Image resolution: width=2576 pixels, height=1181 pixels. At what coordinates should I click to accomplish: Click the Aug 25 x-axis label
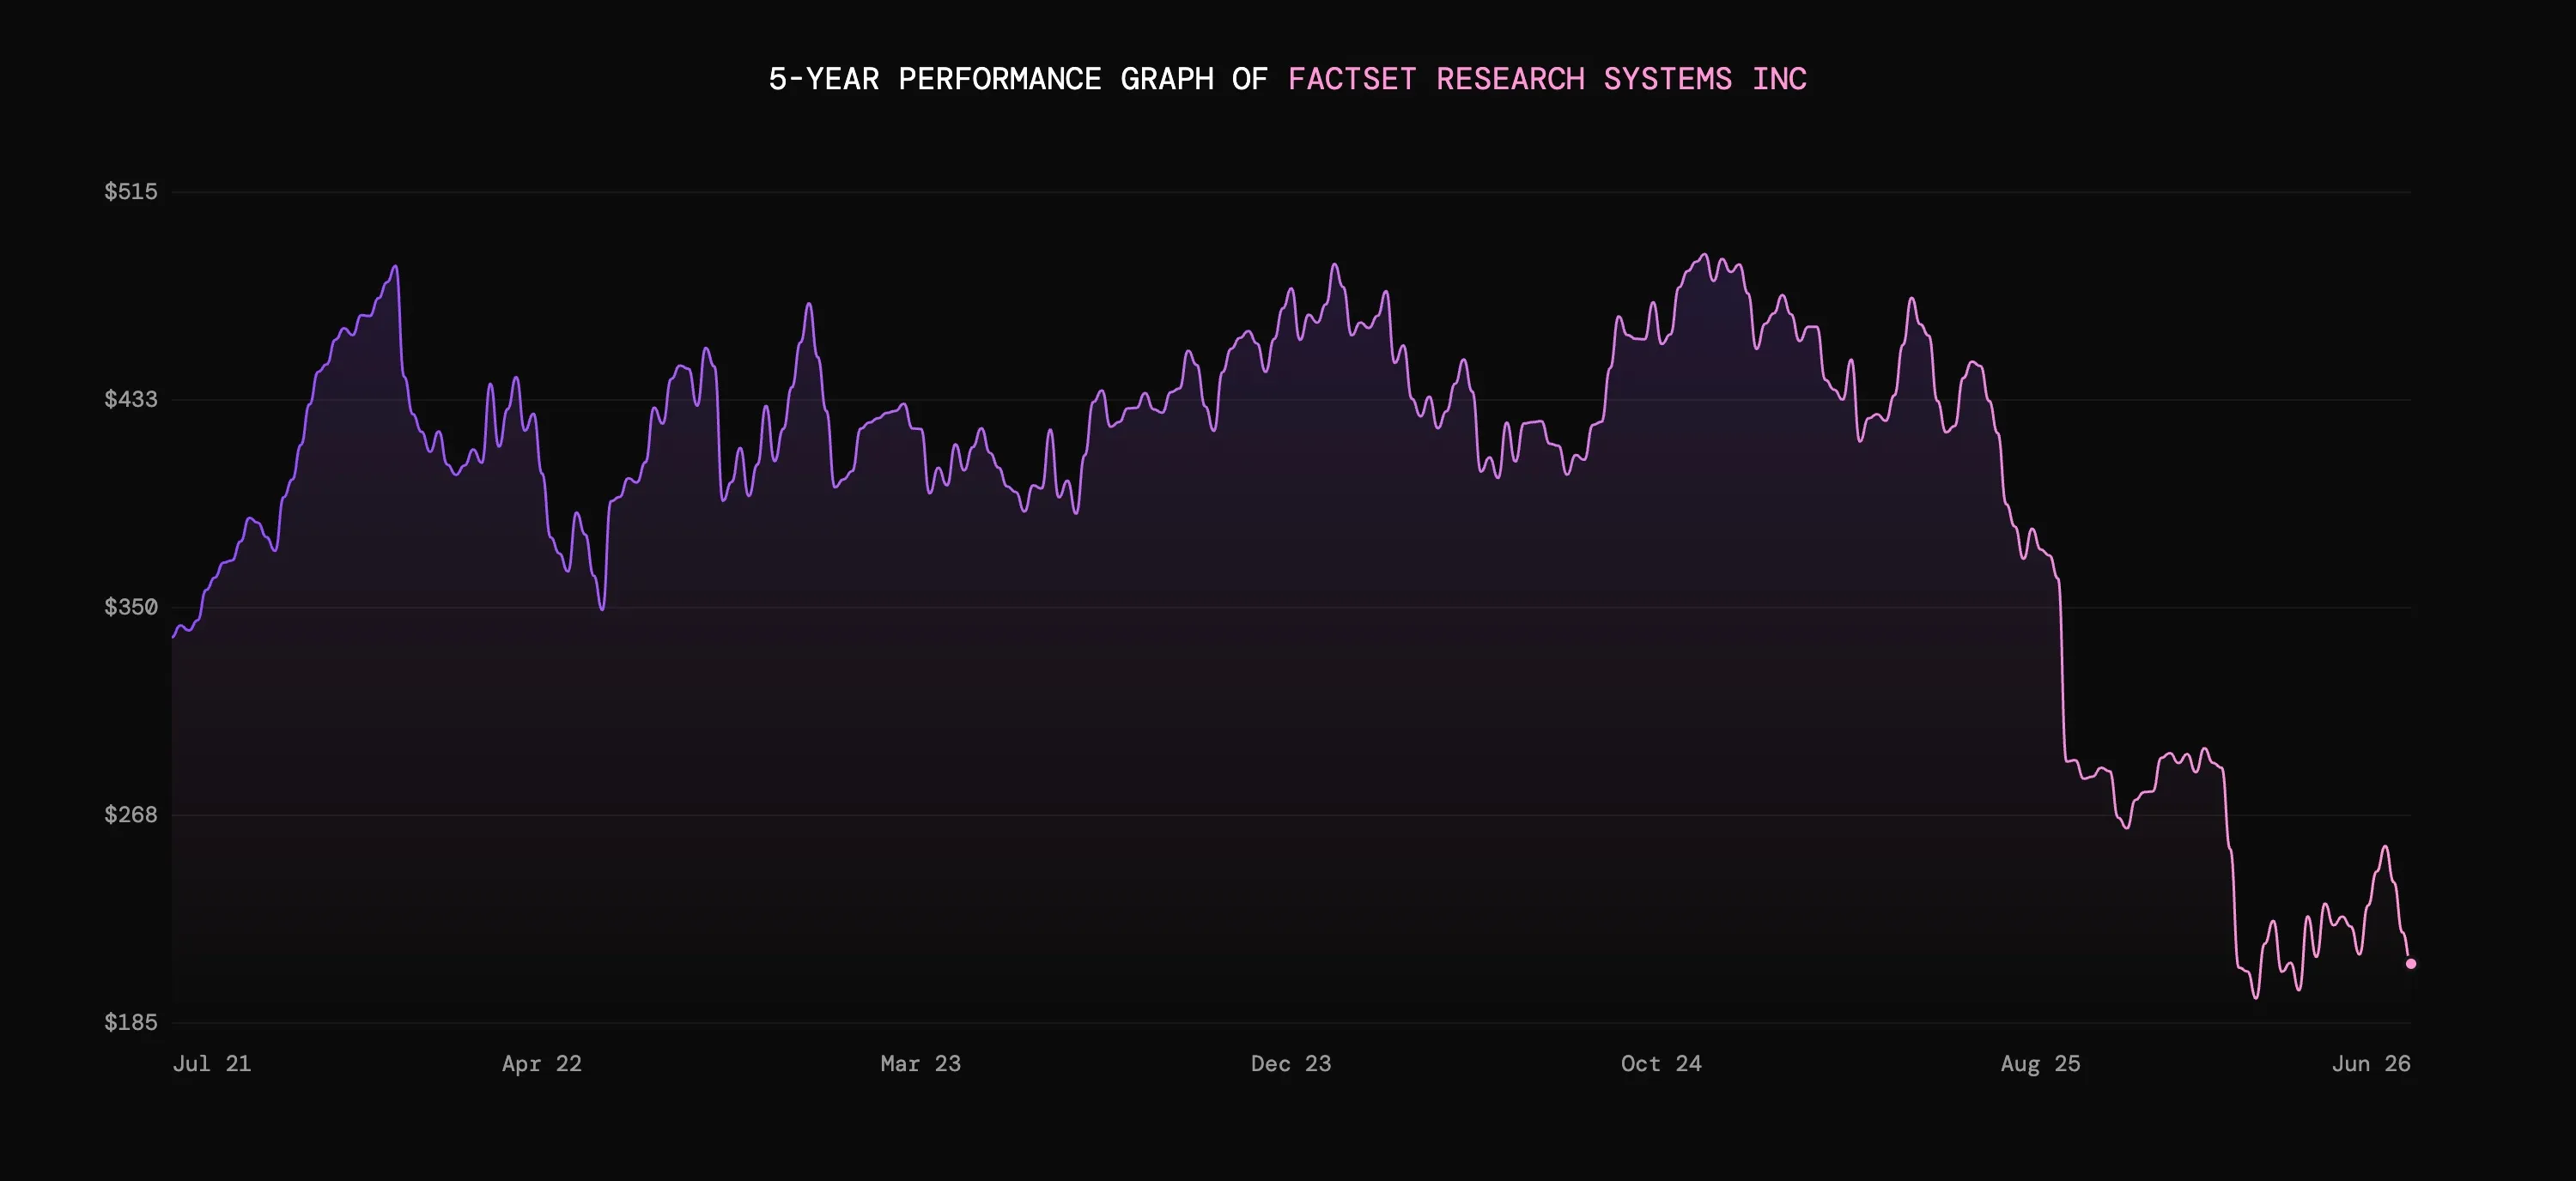pos(2041,1064)
